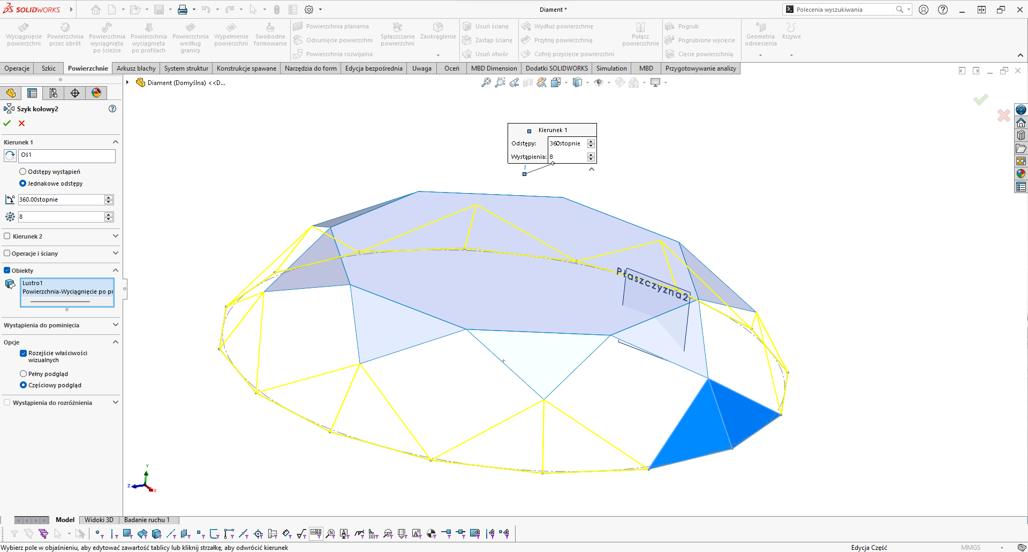Image resolution: width=1028 pixels, height=552 pixels.
Task: Enable the Kierunek 2 checkbox
Action: point(7,236)
